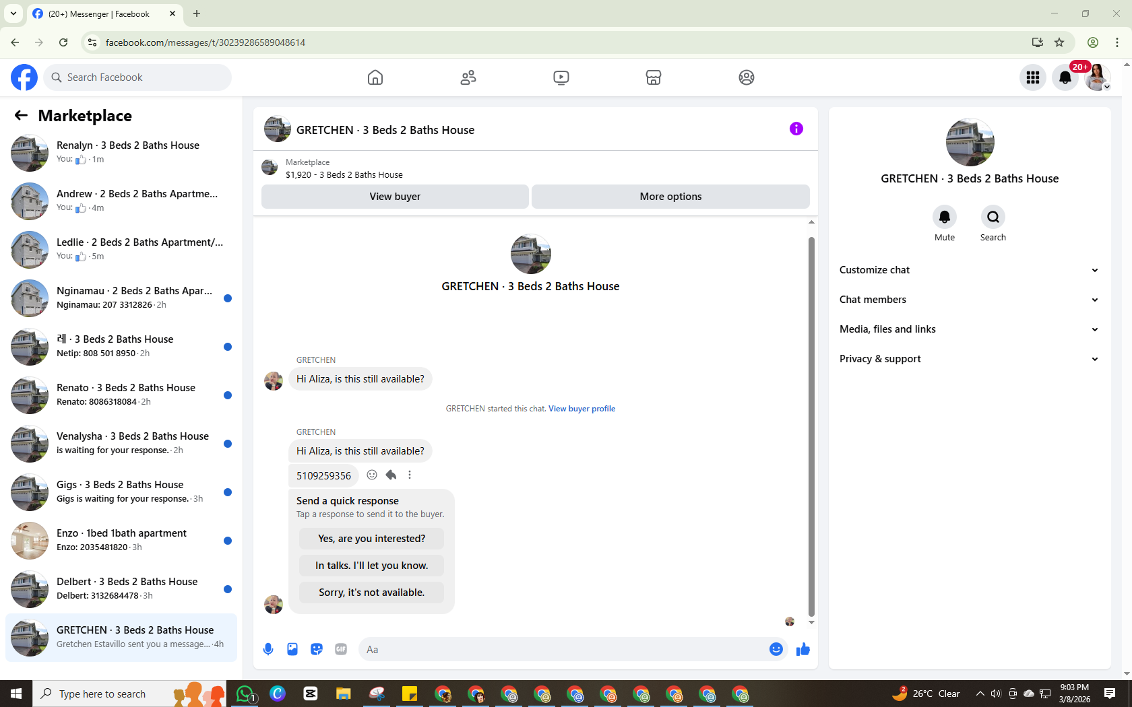
Task: Click the Facebook logo
Action: point(24,77)
